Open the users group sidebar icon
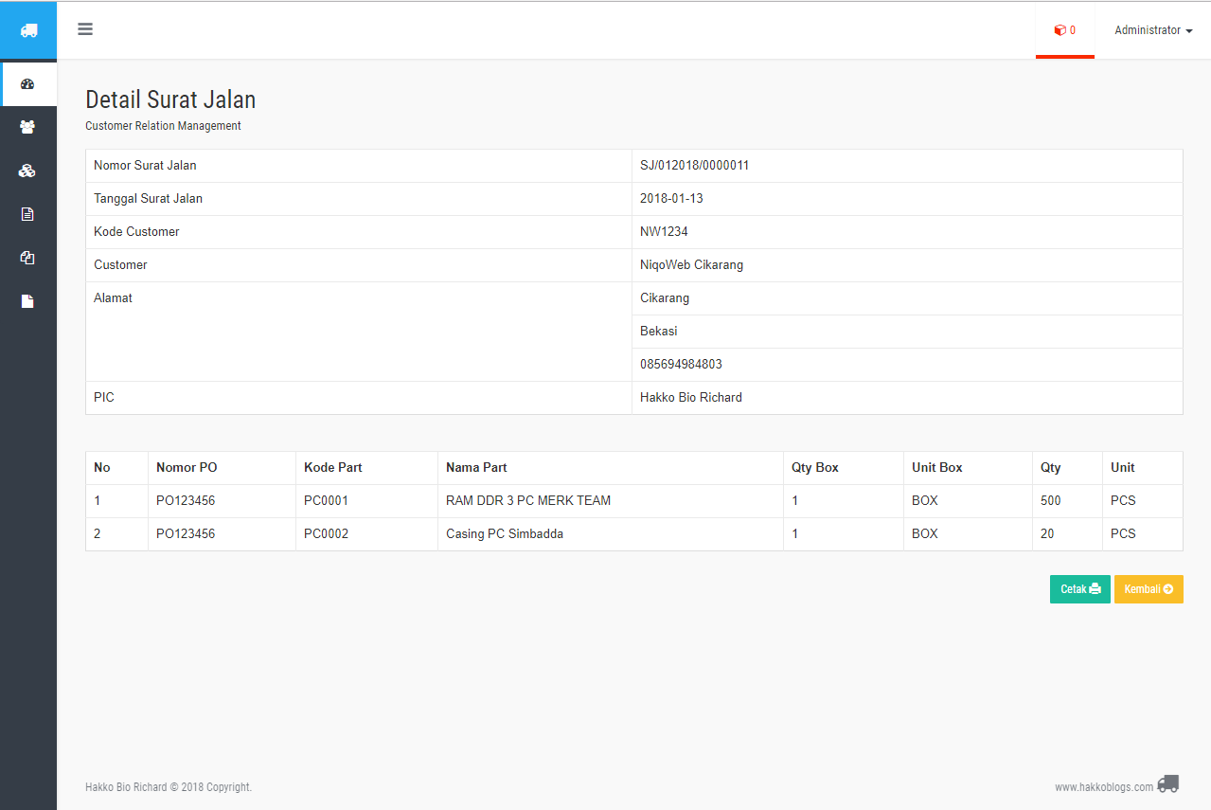 pyautogui.click(x=27, y=126)
